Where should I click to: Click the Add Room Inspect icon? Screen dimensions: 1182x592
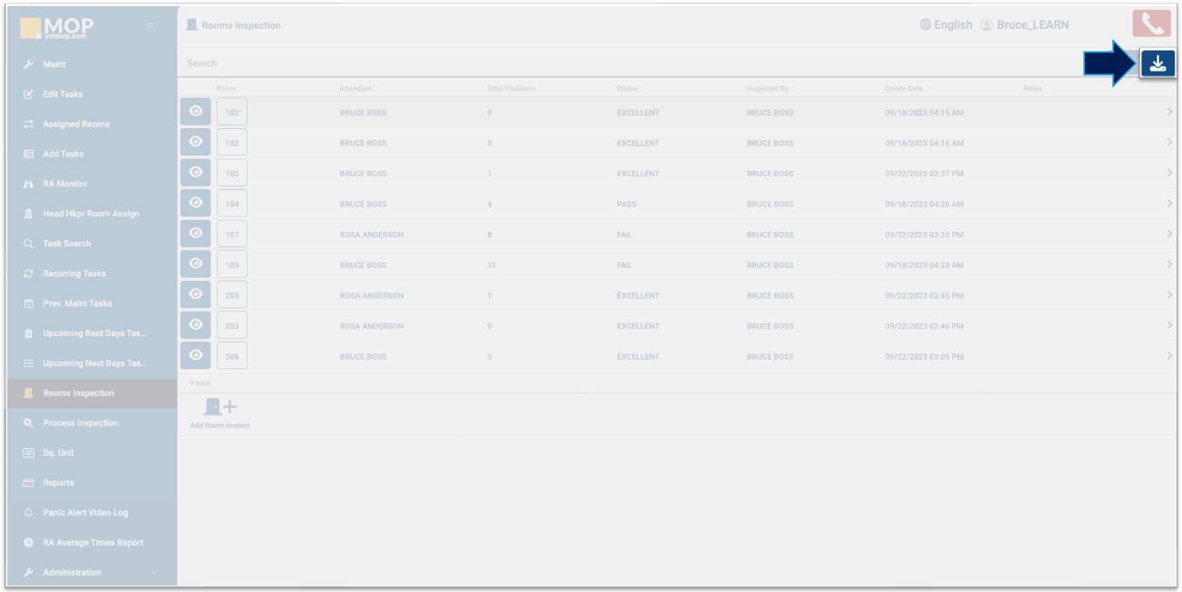(x=220, y=407)
